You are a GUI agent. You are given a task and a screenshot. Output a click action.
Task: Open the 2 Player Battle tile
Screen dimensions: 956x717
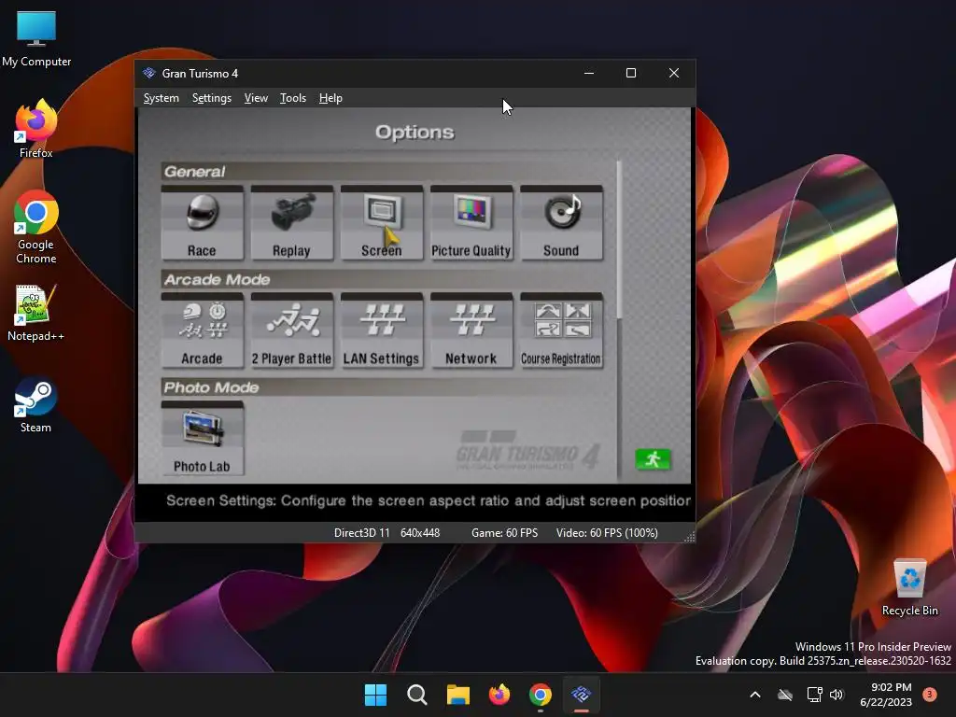(x=291, y=331)
